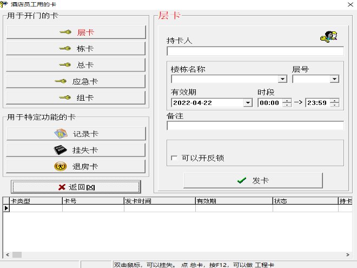This screenshot has height=268, width=357.
Task: Click the cardholder people icon
Action: pyautogui.click(x=328, y=37)
